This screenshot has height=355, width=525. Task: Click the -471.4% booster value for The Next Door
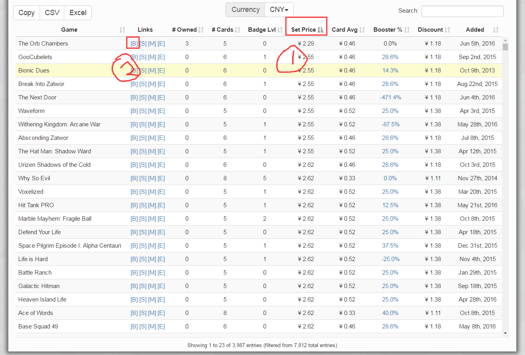point(390,97)
